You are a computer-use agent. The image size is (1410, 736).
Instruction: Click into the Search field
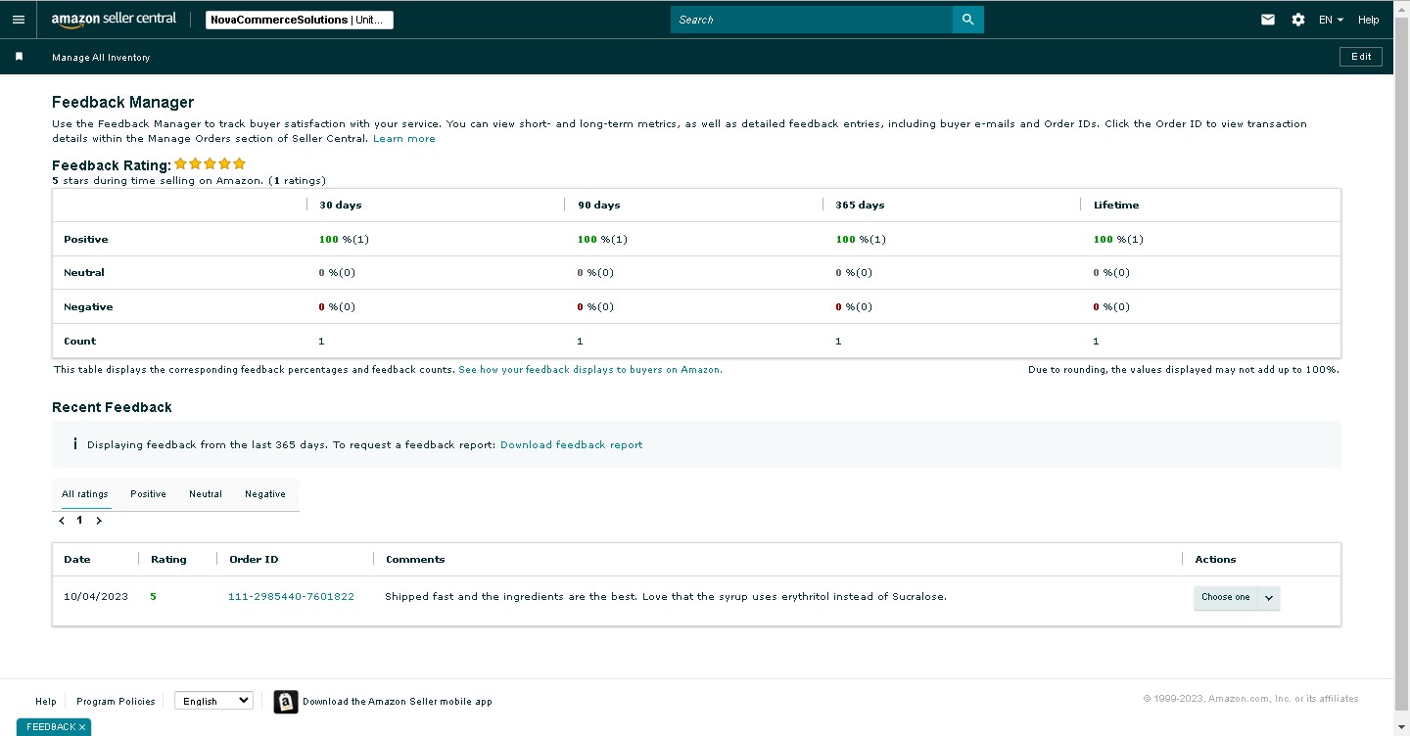coord(812,20)
